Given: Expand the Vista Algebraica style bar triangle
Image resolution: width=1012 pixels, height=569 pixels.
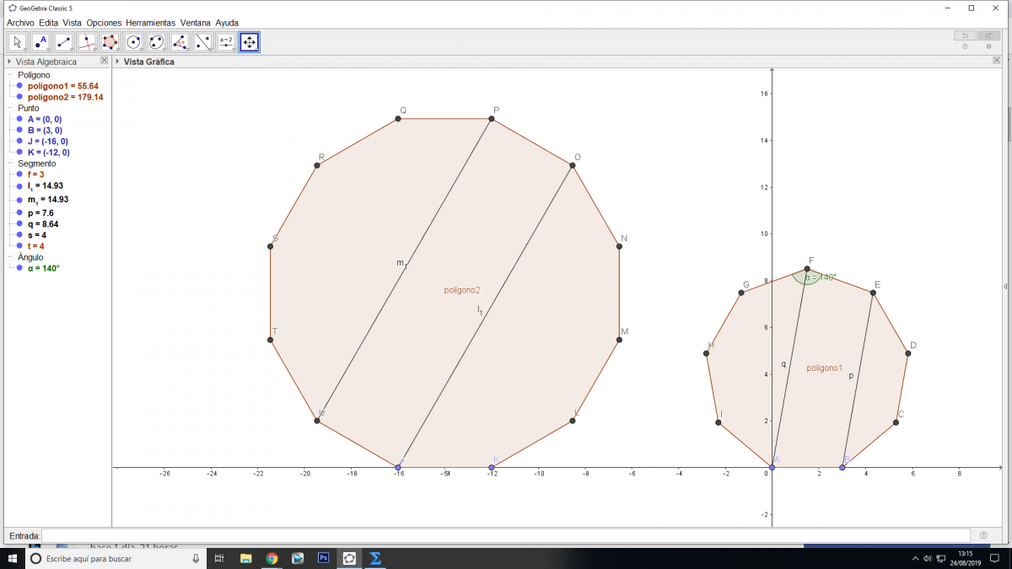Looking at the screenshot, I should coord(9,62).
